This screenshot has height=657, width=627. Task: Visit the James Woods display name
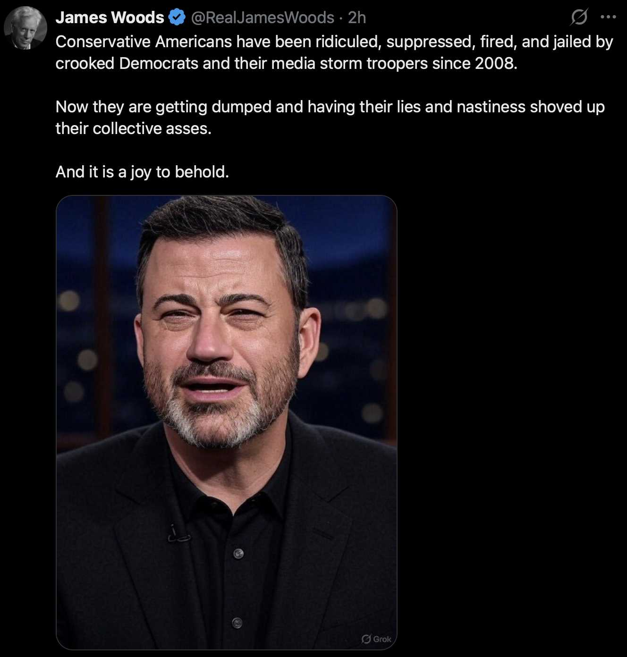pyautogui.click(x=110, y=17)
